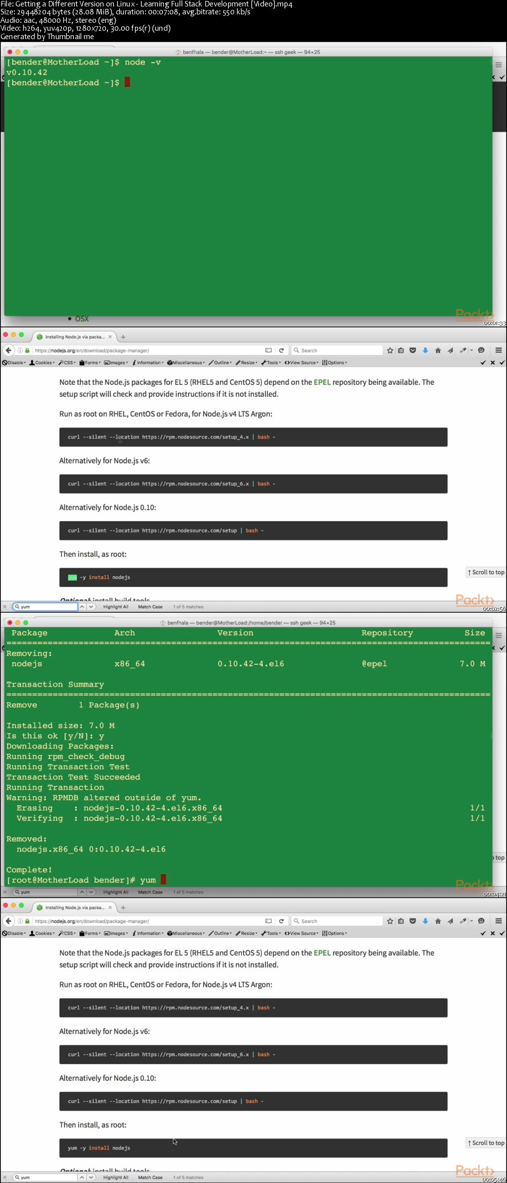This screenshot has width=507, height=1183.
Task: Find next match arrow in the 00:02:56 find bar
Action: tap(91, 606)
